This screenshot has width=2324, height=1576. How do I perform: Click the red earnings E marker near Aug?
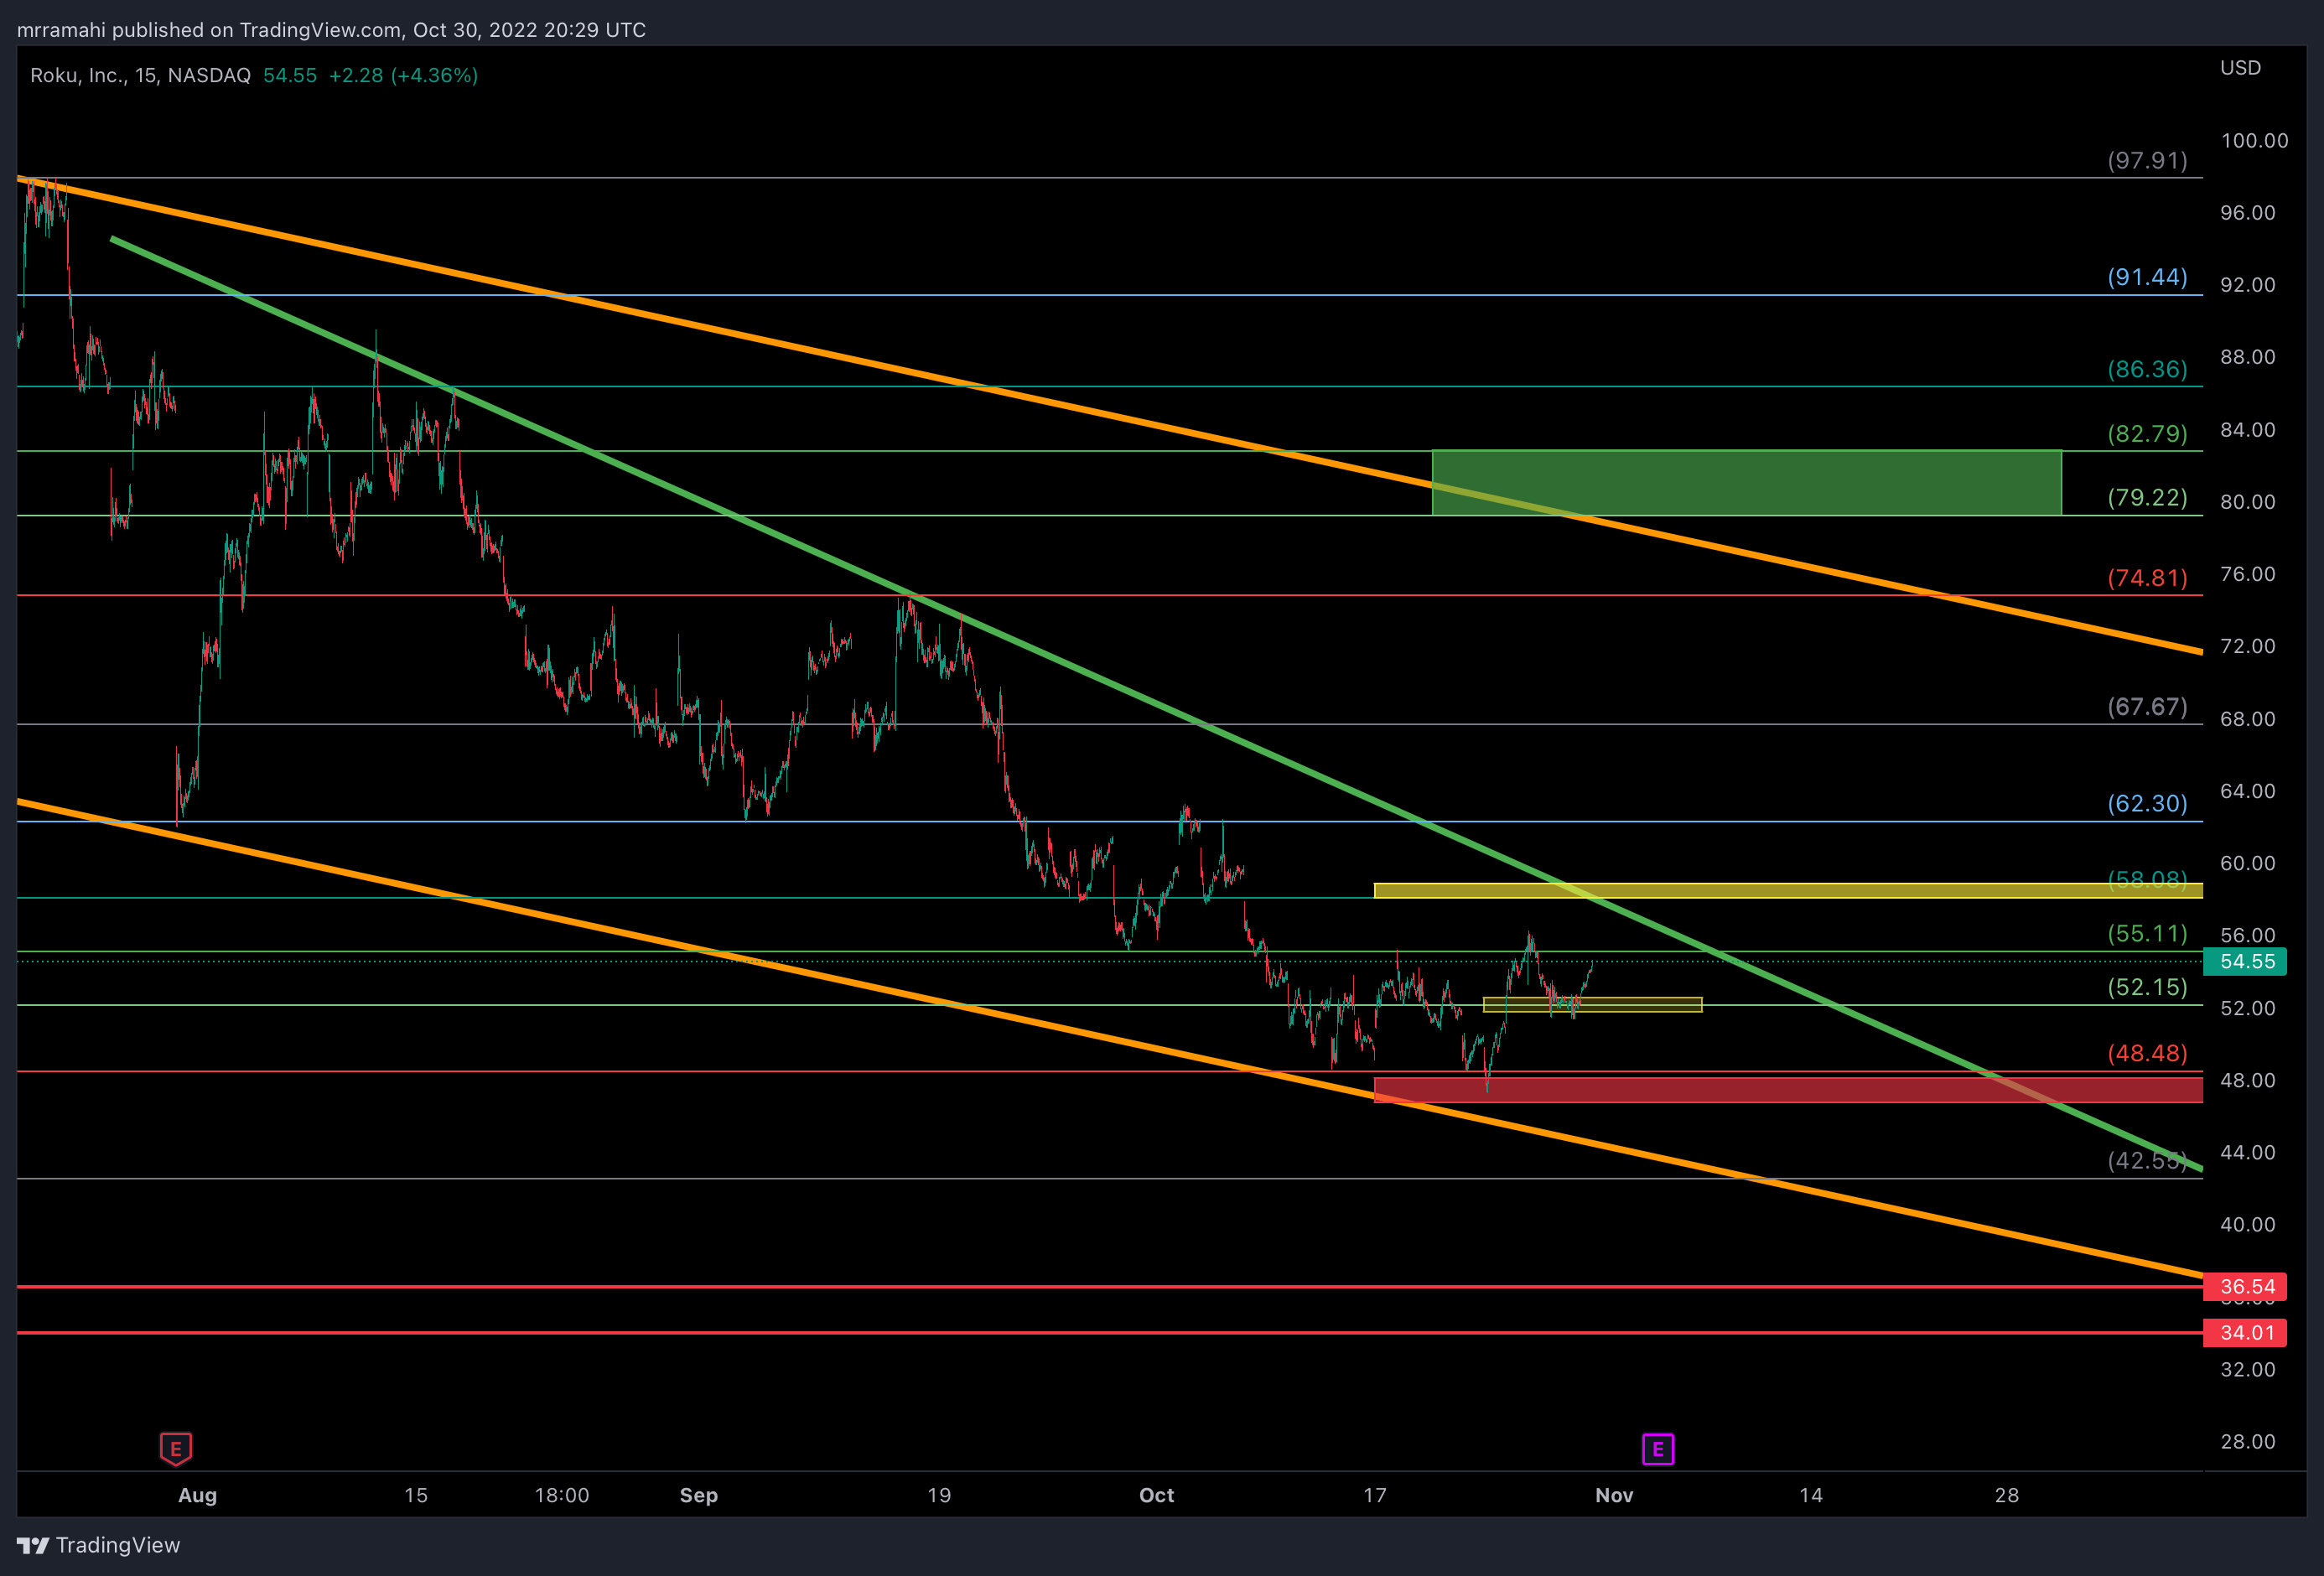[176, 1448]
